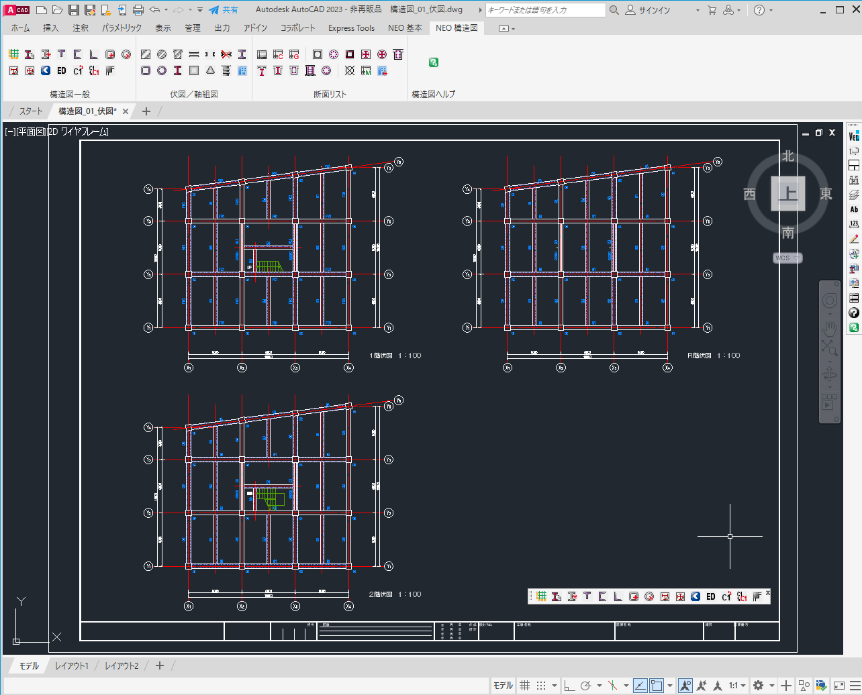862x695 pixels.
Task: Open annotation scale 1:1 dropdown
Action: pos(737,686)
